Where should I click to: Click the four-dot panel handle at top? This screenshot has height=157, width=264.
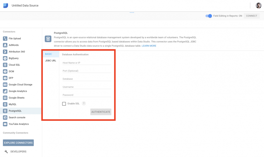click(x=132, y=13)
